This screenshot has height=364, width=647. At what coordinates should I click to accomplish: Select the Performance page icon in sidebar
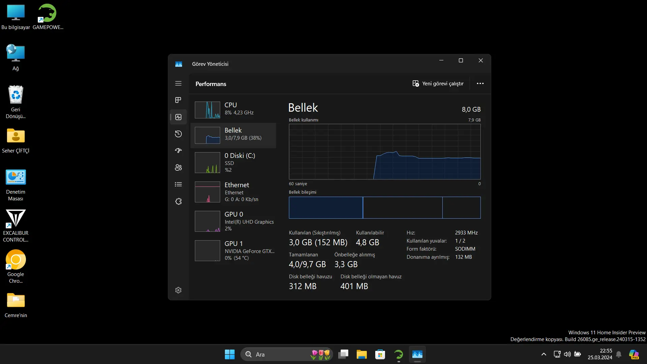[x=178, y=117]
